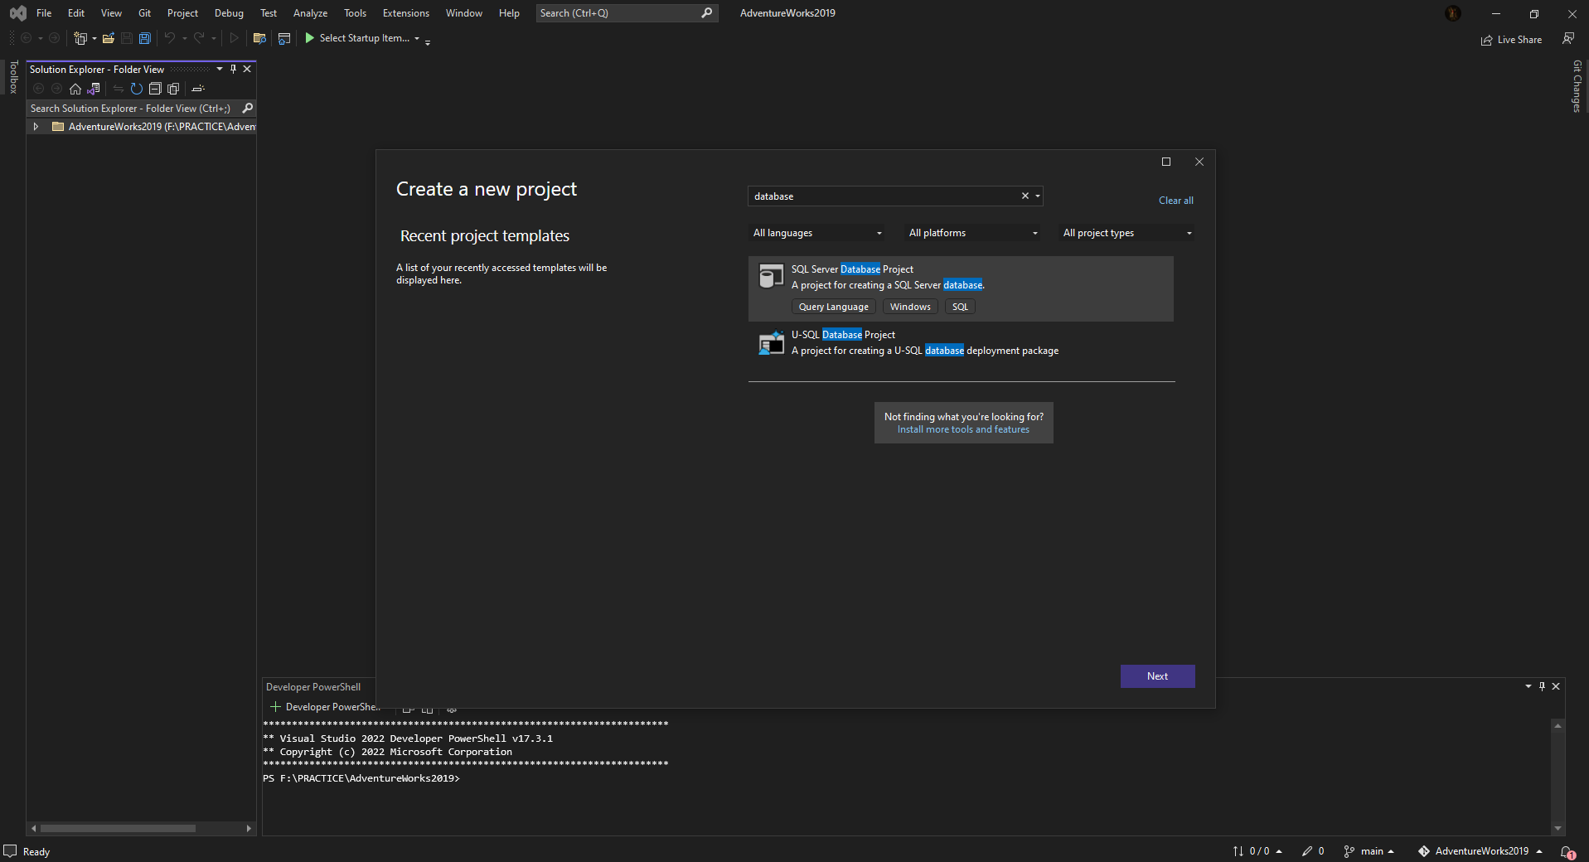
Task: Click the Home icon in Solution Explorer
Action: [x=75, y=89]
